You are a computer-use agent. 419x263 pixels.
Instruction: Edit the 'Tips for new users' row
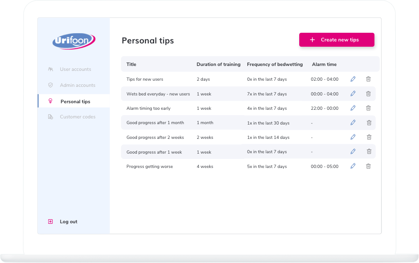point(353,79)
